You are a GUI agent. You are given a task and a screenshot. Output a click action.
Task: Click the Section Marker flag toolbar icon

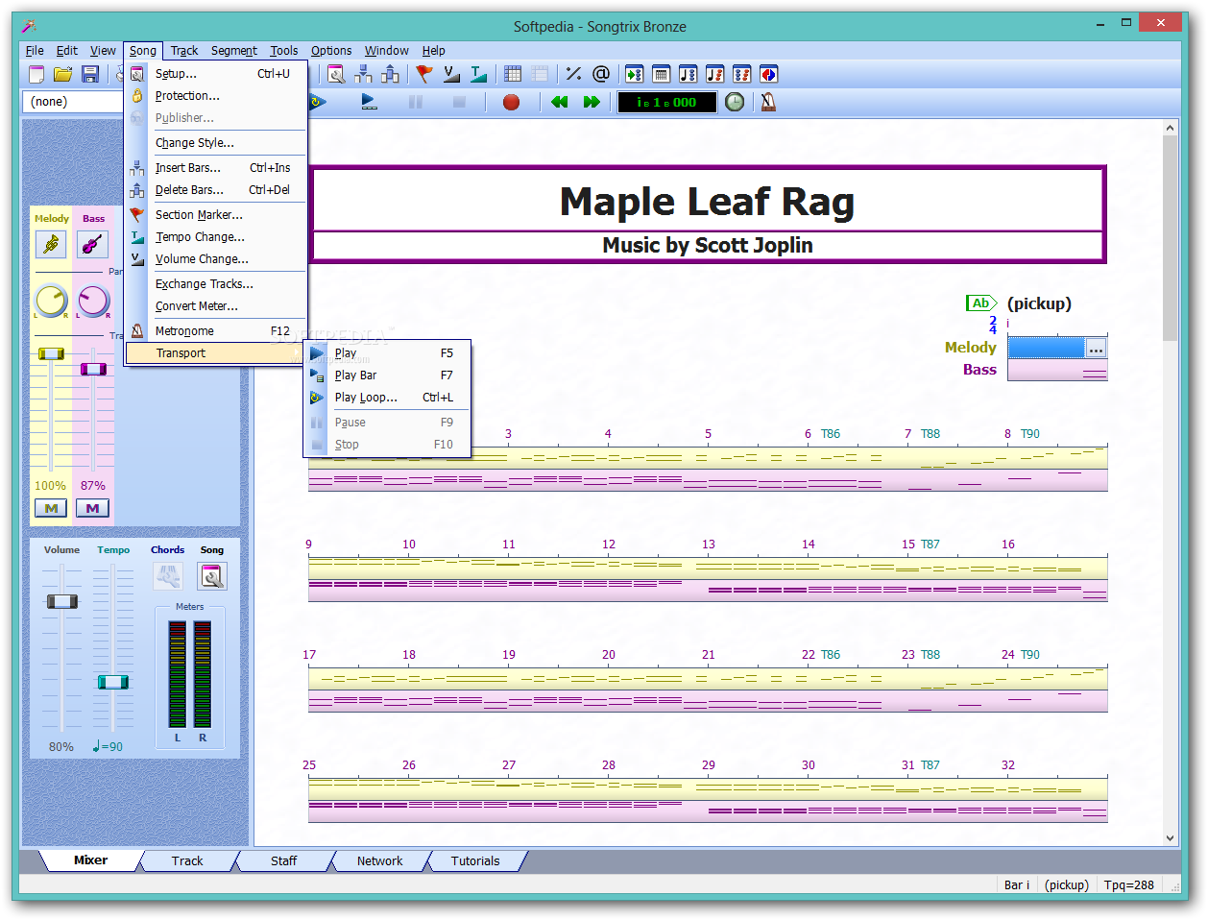[x=424, y=74]
